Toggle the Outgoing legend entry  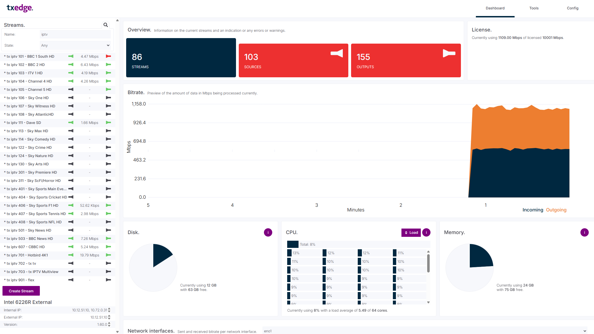(556, 210)
